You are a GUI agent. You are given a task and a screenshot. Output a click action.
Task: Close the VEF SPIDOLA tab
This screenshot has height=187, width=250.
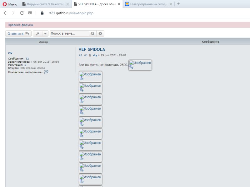pos(119,4)
